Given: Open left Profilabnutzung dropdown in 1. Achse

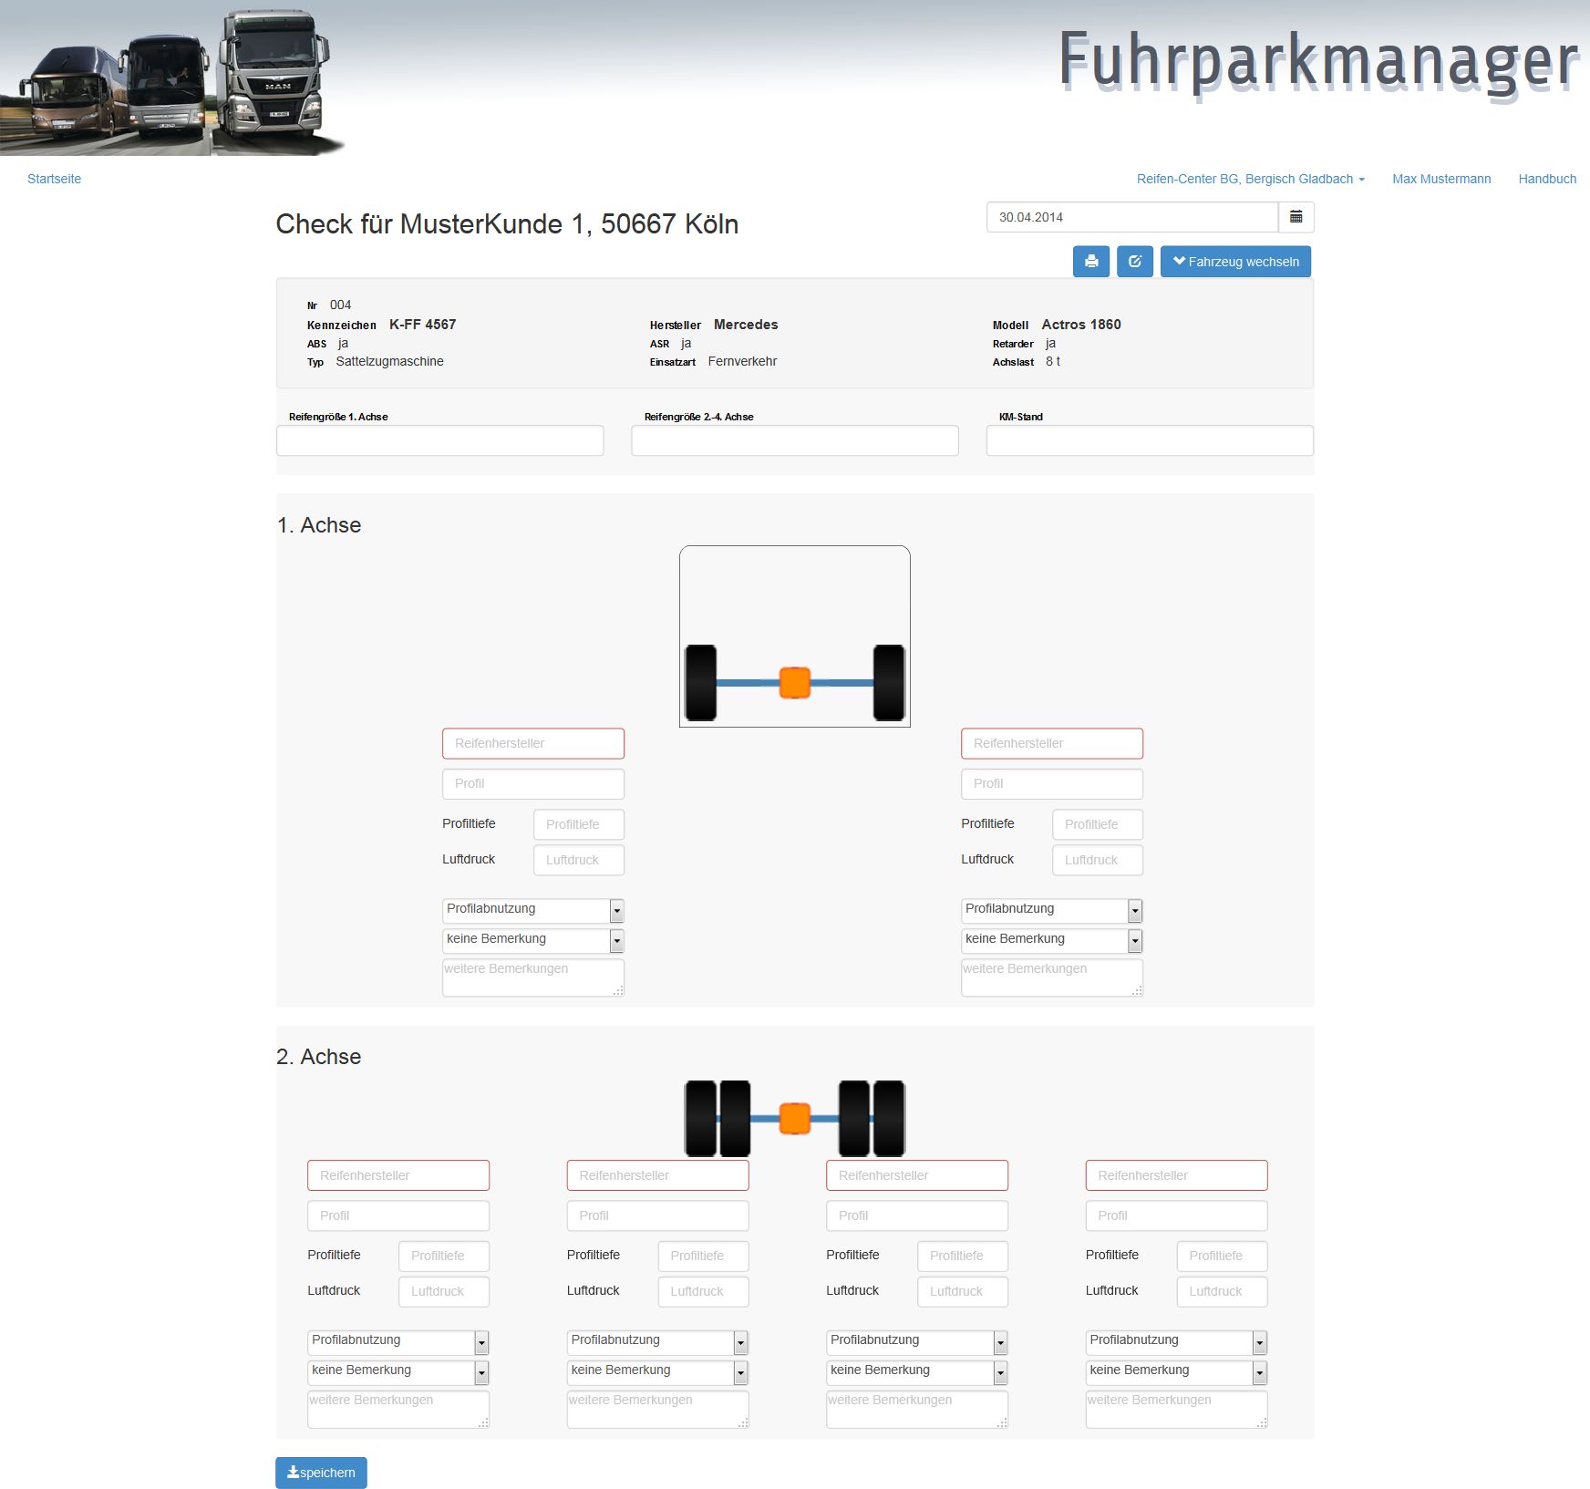Looking at the screenshot, I should click(533, 910).
